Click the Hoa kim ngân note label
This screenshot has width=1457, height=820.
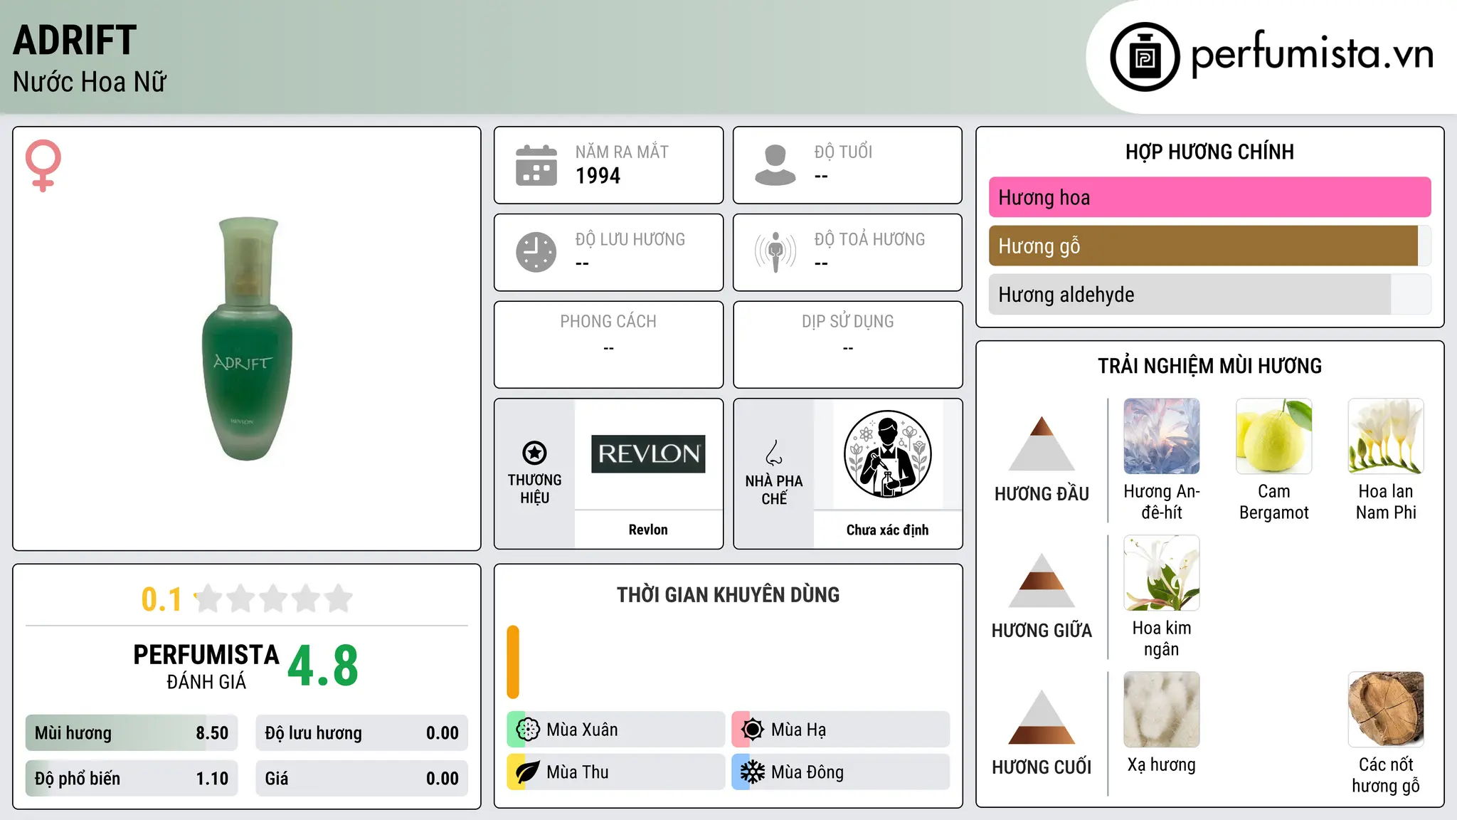tap(1162, 638)
